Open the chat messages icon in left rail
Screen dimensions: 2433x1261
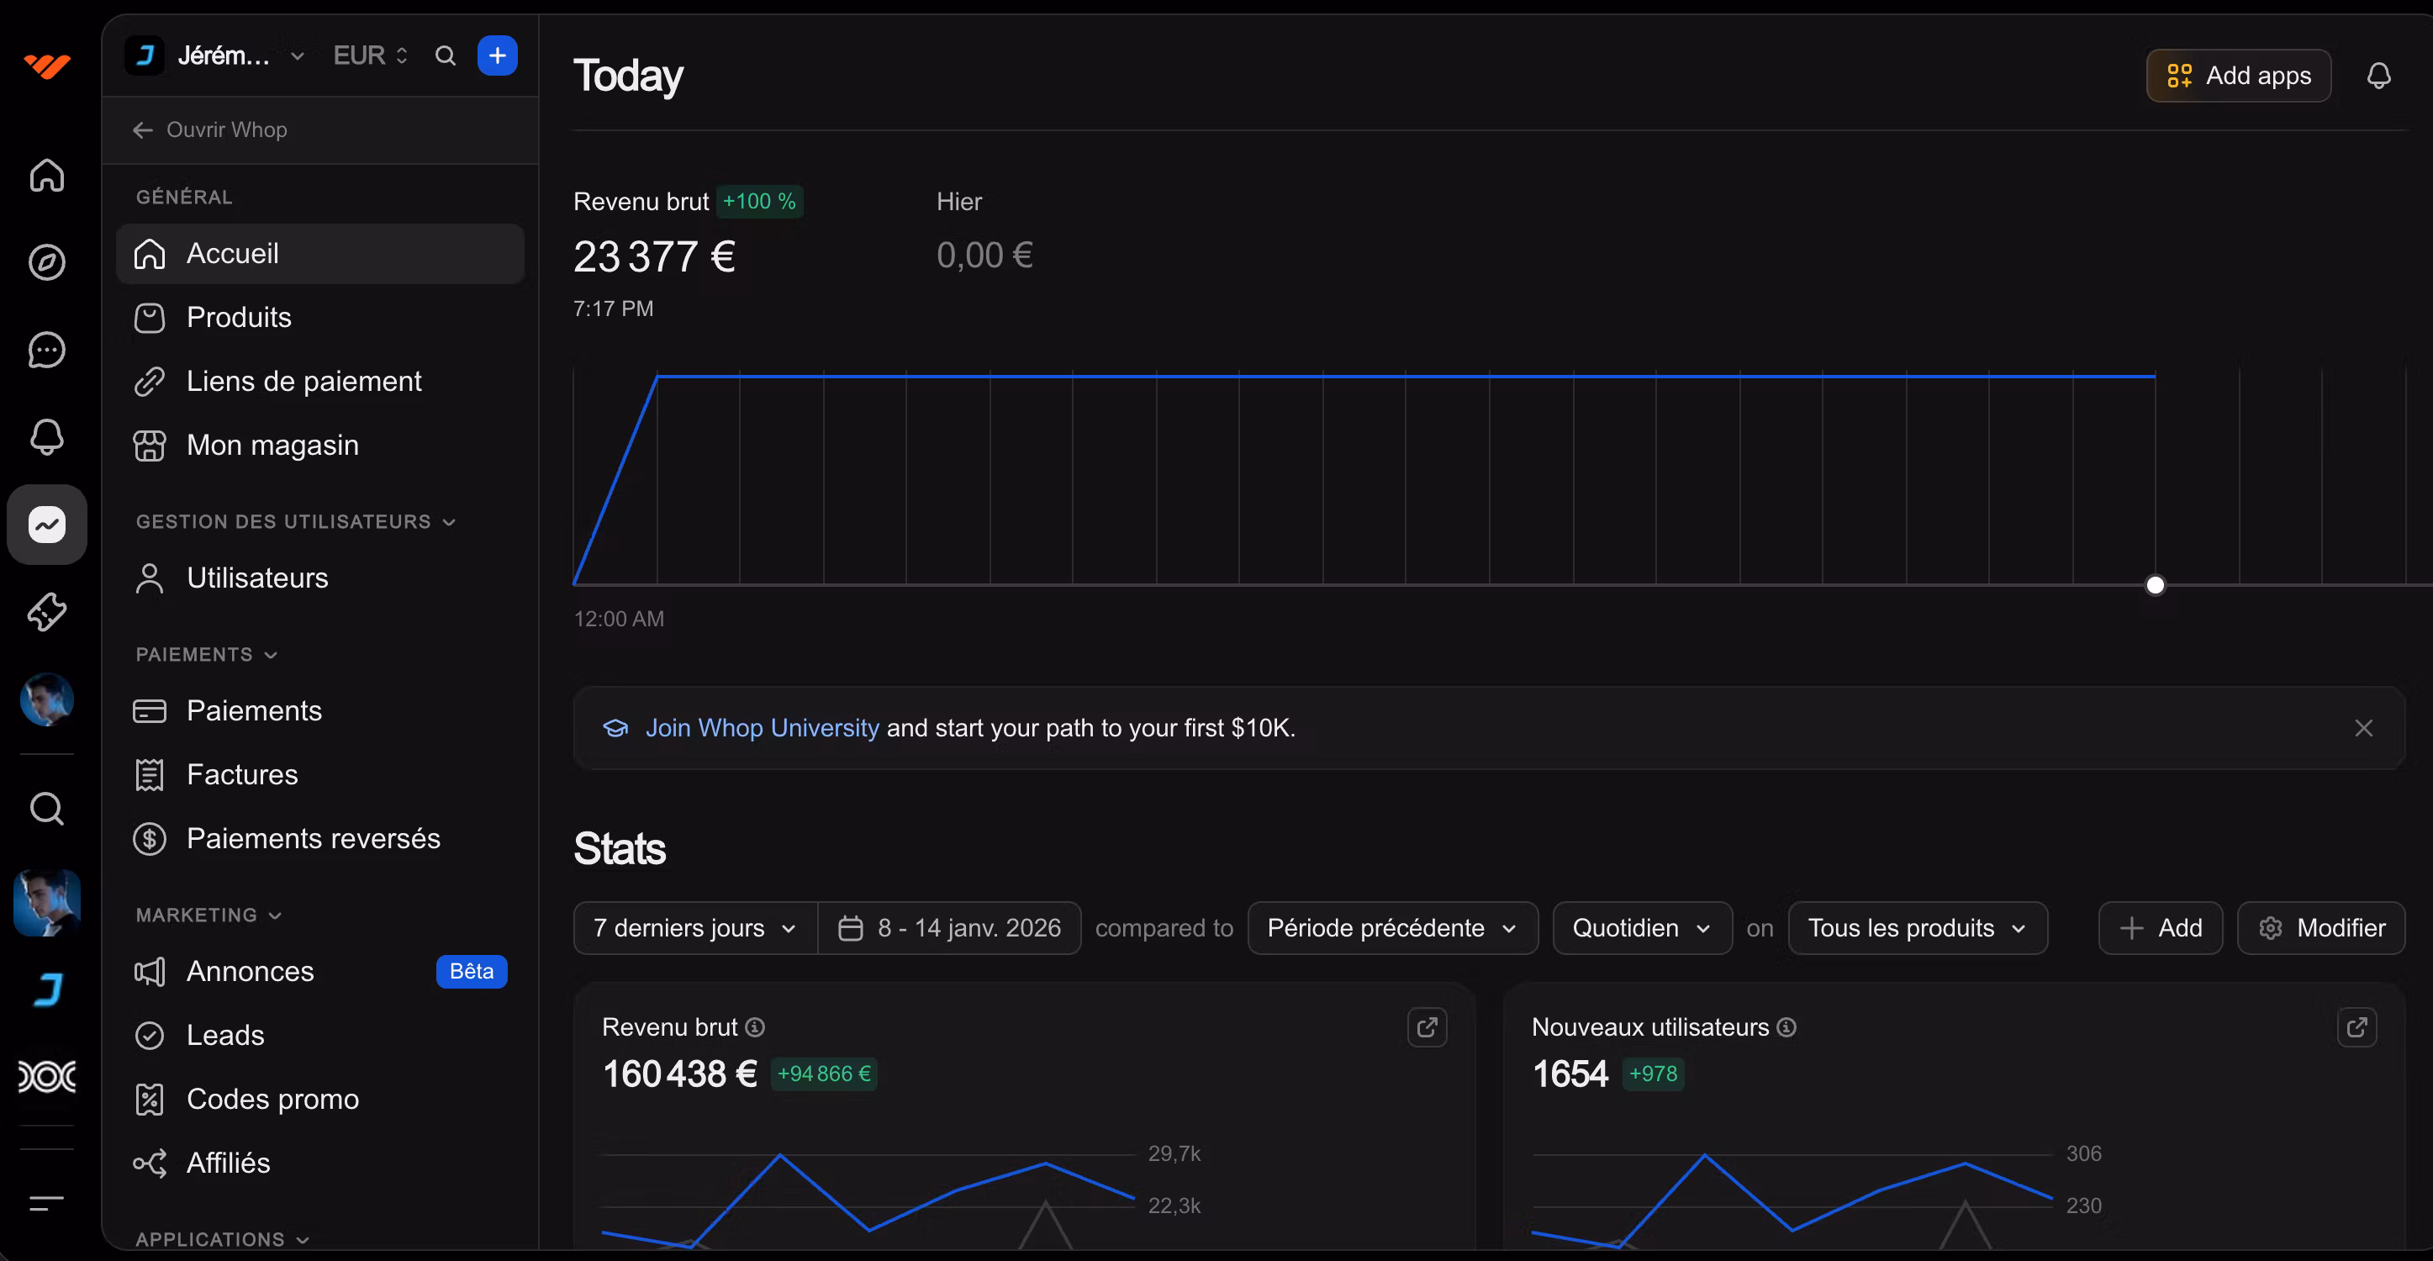(x=46, y=351)
